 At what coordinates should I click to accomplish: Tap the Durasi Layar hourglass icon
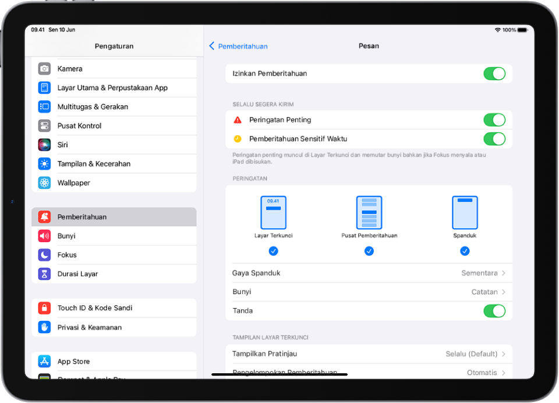coord(44,274)
